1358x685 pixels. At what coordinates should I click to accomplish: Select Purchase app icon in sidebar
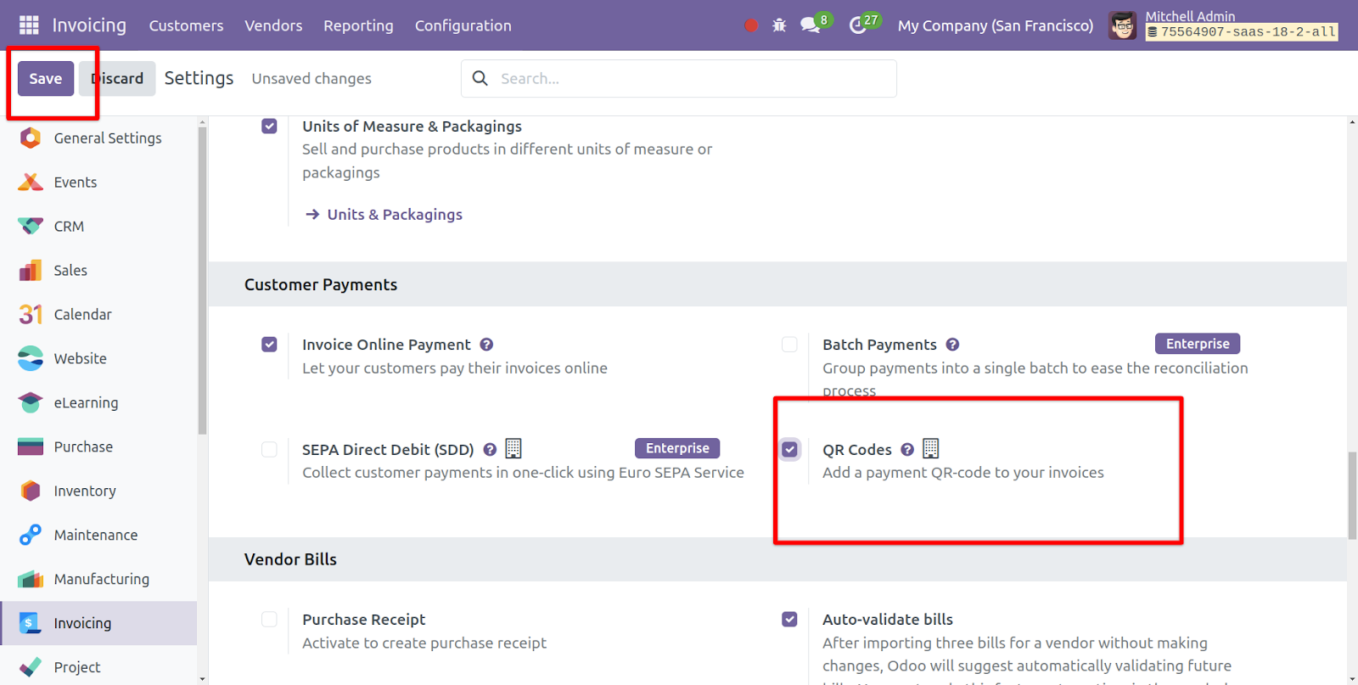pos(31,446)
